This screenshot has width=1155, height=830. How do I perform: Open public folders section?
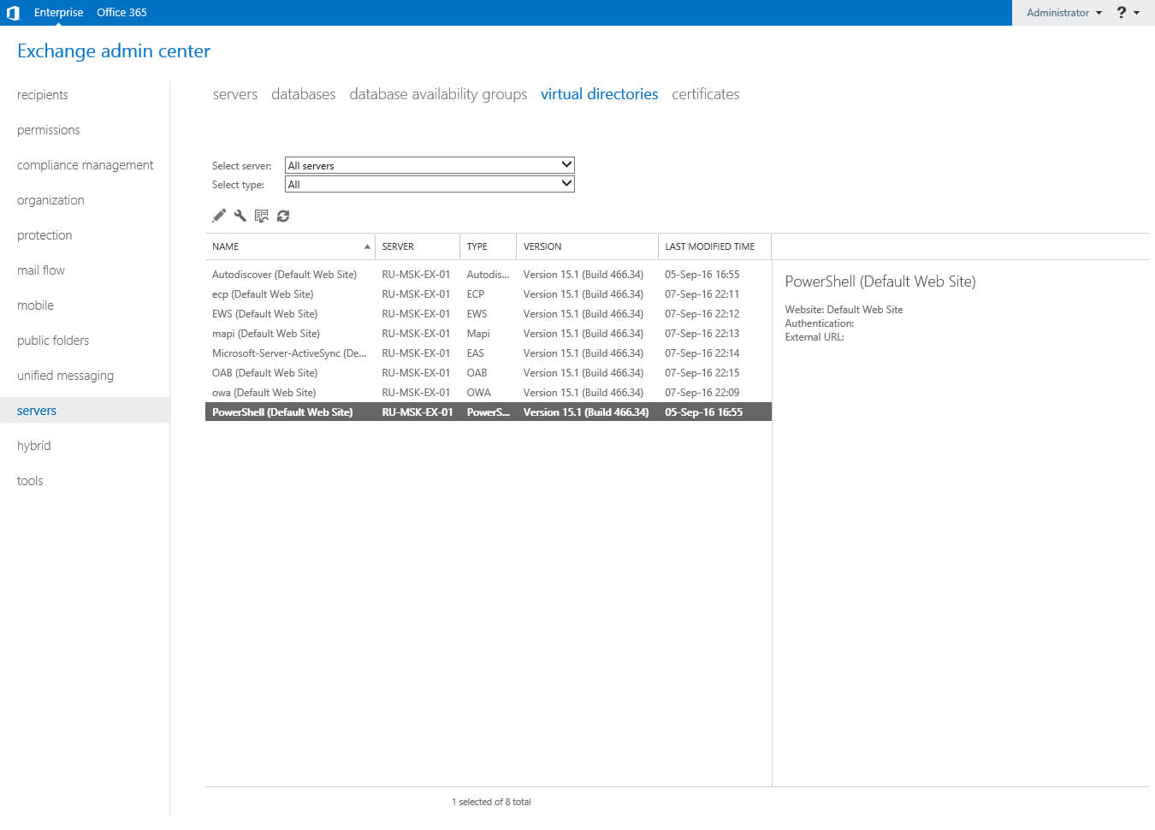click(x=53, y=341)
